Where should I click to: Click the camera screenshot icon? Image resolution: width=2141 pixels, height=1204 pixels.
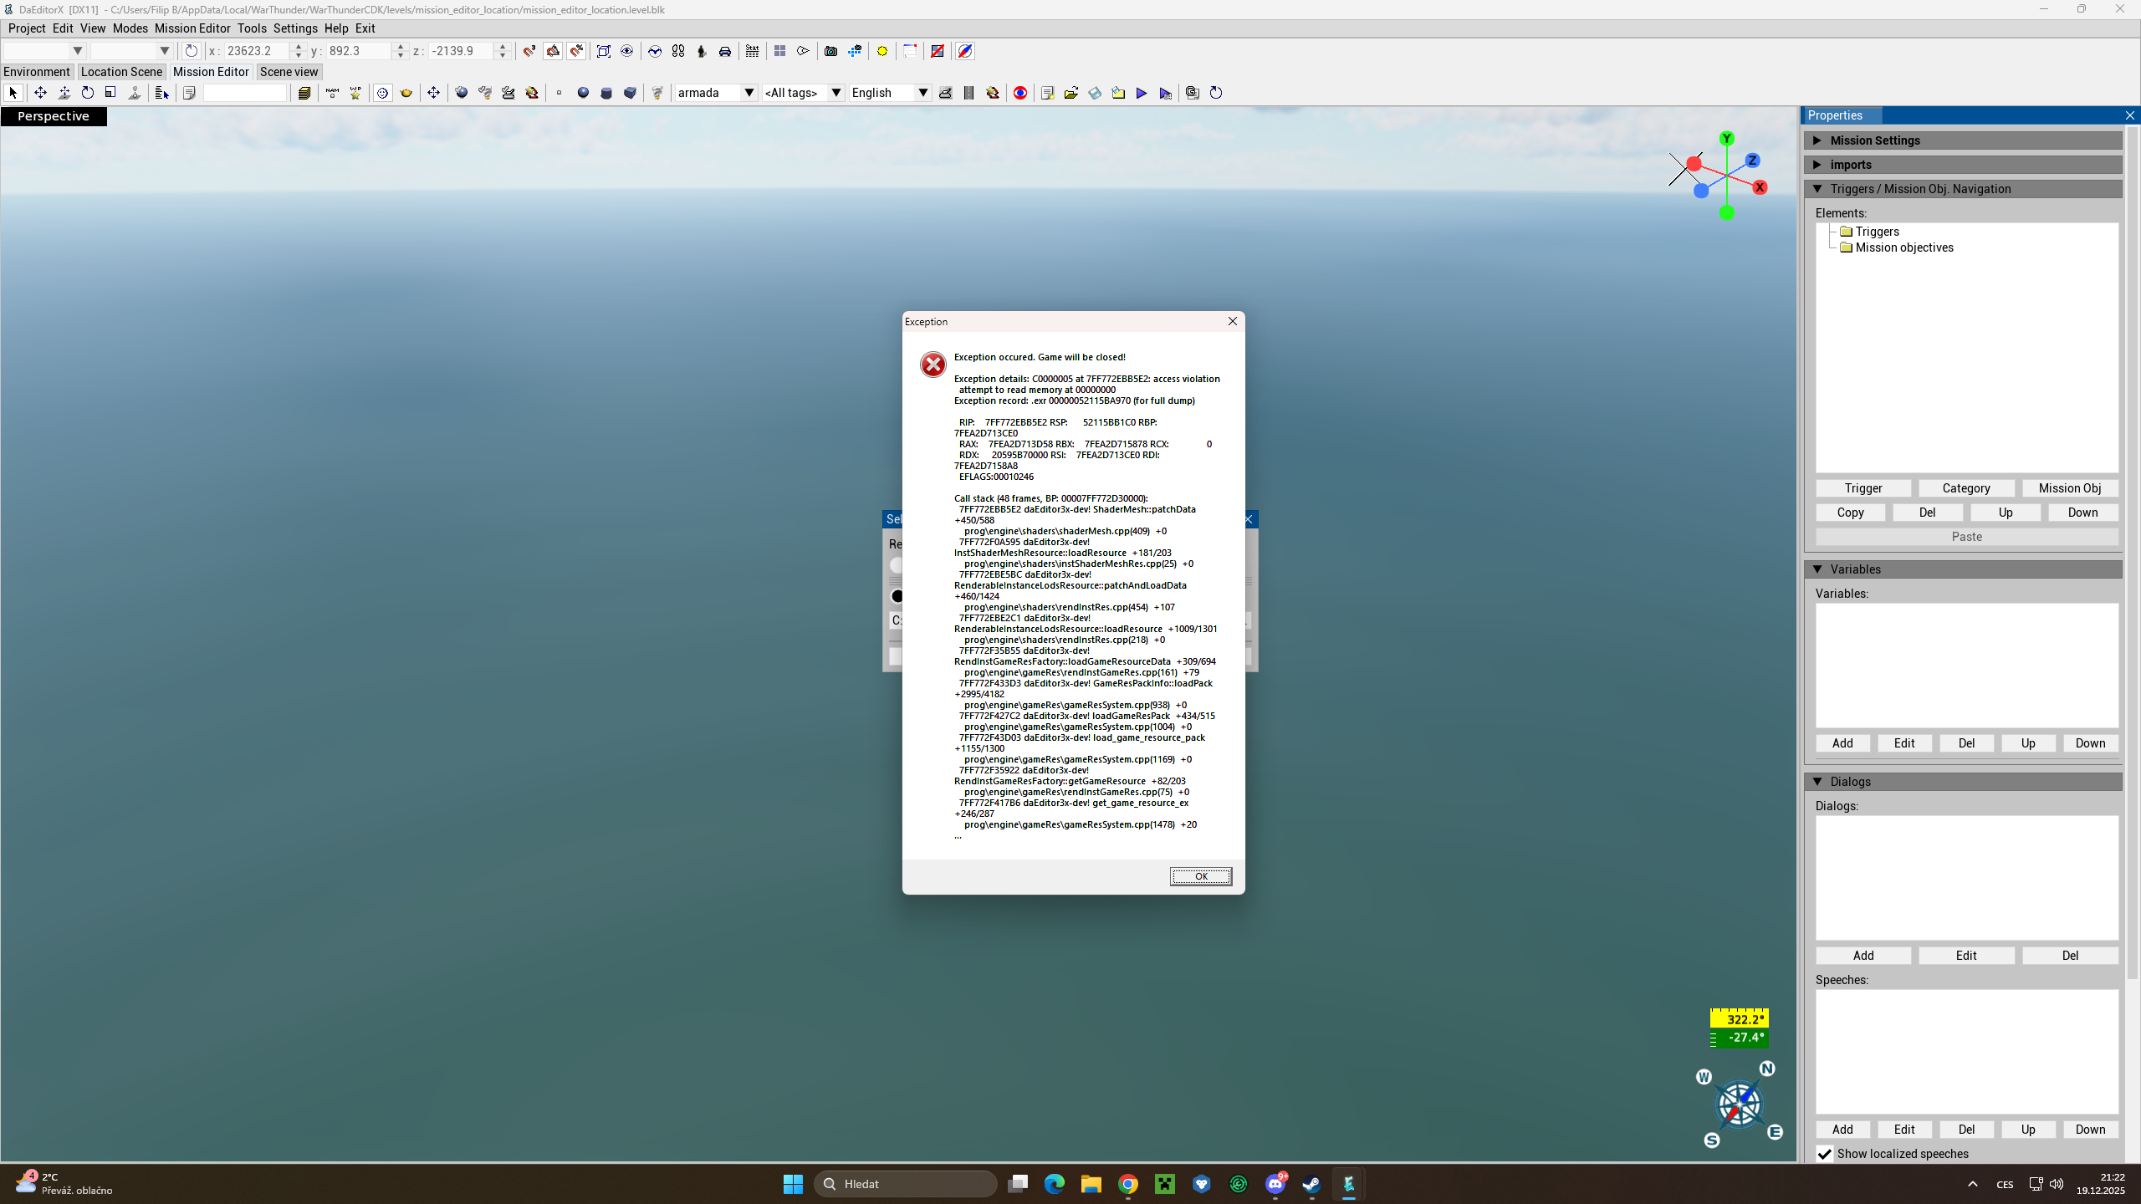click(x=830, y=51)
